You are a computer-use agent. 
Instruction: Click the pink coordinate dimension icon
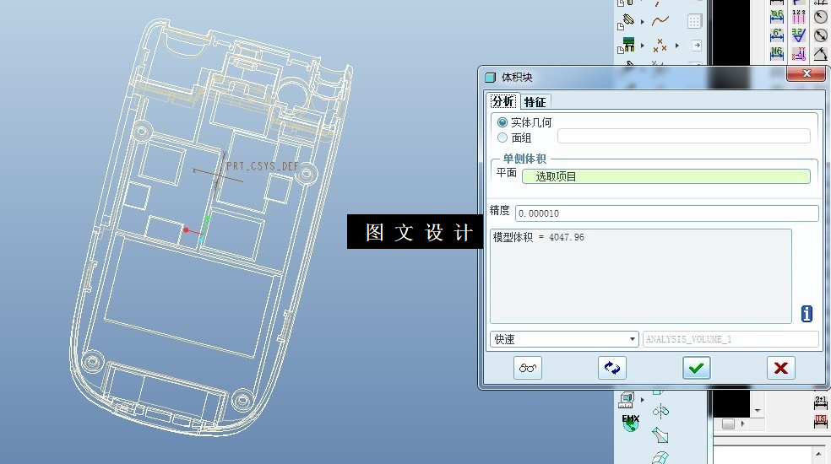pos(799,53)
